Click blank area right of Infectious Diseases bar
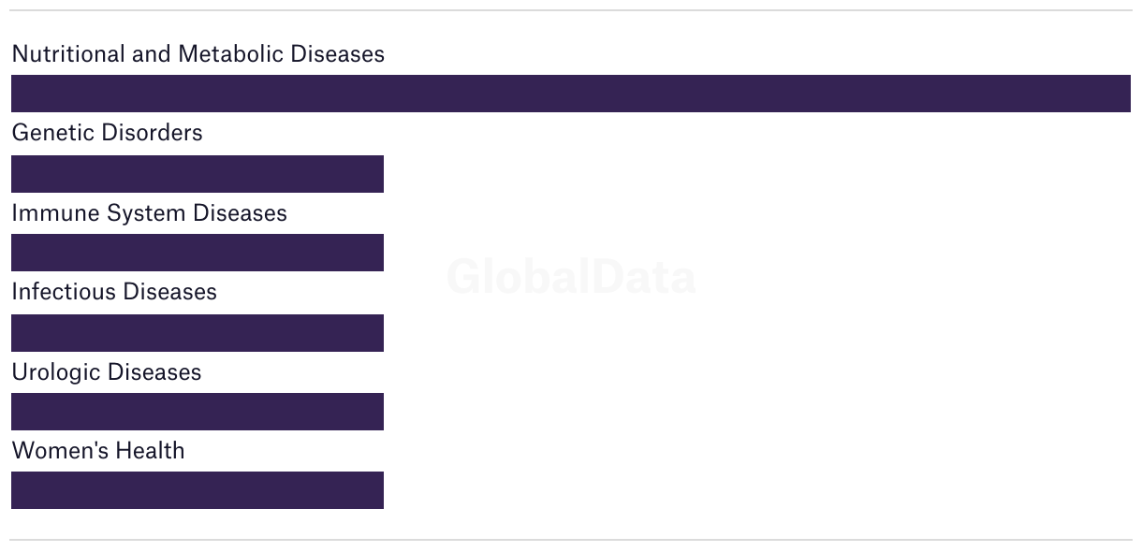1142x552 pixels. 749,333
